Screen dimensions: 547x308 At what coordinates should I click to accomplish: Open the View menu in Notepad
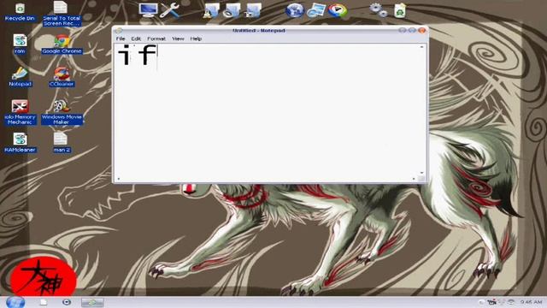click(x=178, y=38)
